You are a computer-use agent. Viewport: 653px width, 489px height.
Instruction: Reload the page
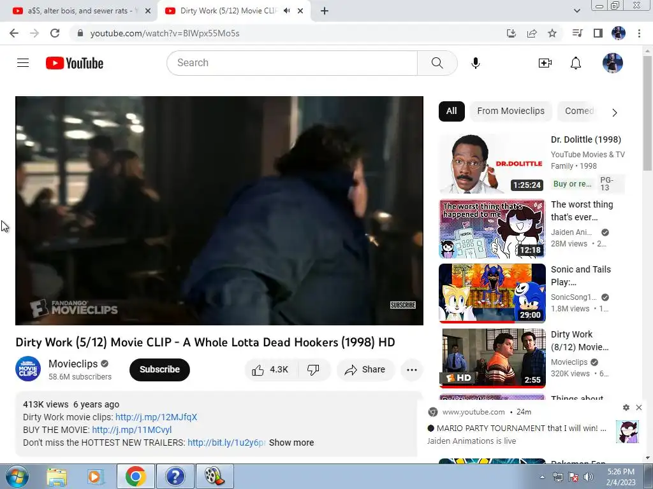[55, 33]
